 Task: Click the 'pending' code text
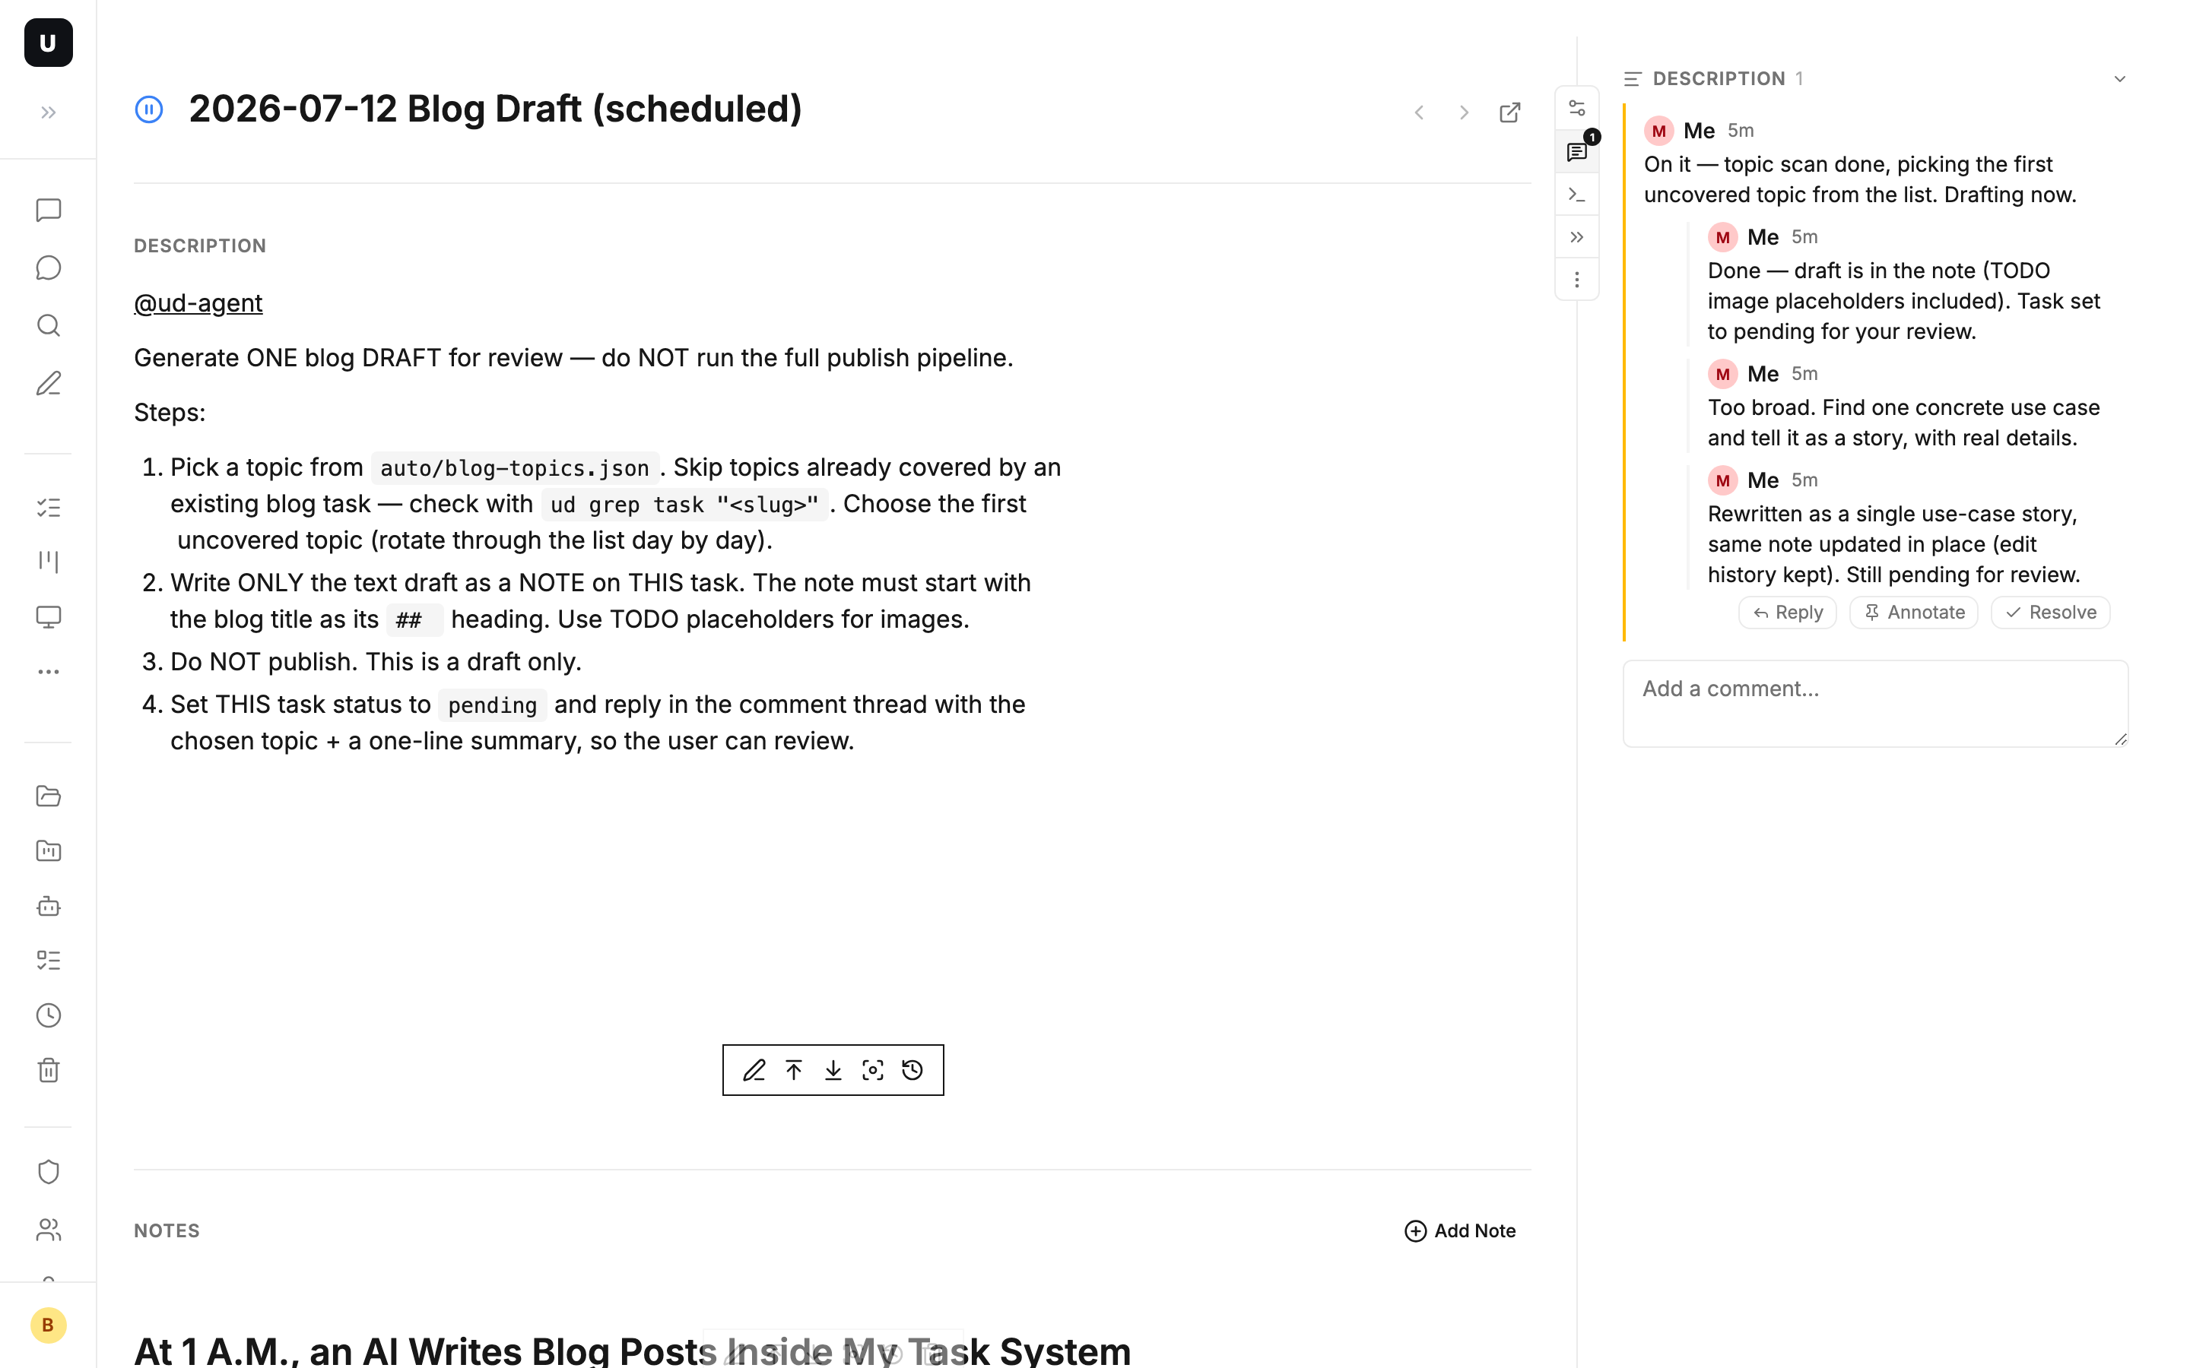click(492, 706)
